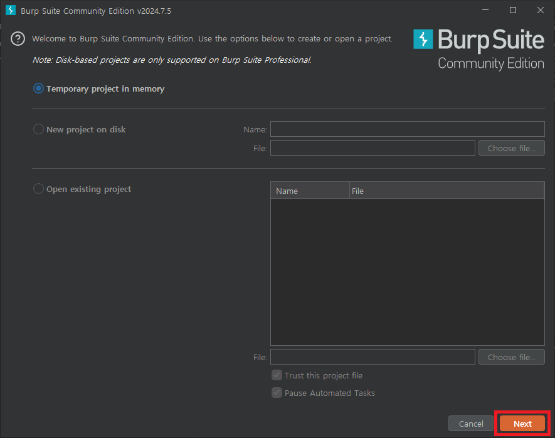The height and width of the screenshot is (438, 555).
Task: Maximize the Burp Suite window
Action: (513, 10)
